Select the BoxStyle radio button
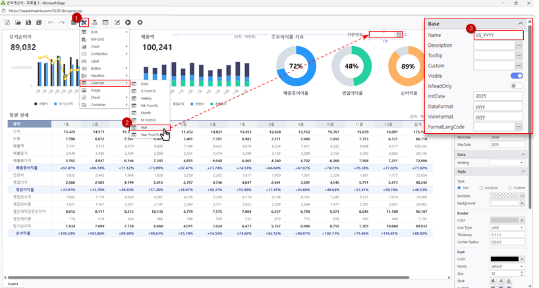This screenshot has height=288, width=539. (482, 188)
